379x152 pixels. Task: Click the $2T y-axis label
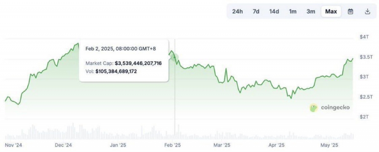pyautogui.click(x=364, y=117)
